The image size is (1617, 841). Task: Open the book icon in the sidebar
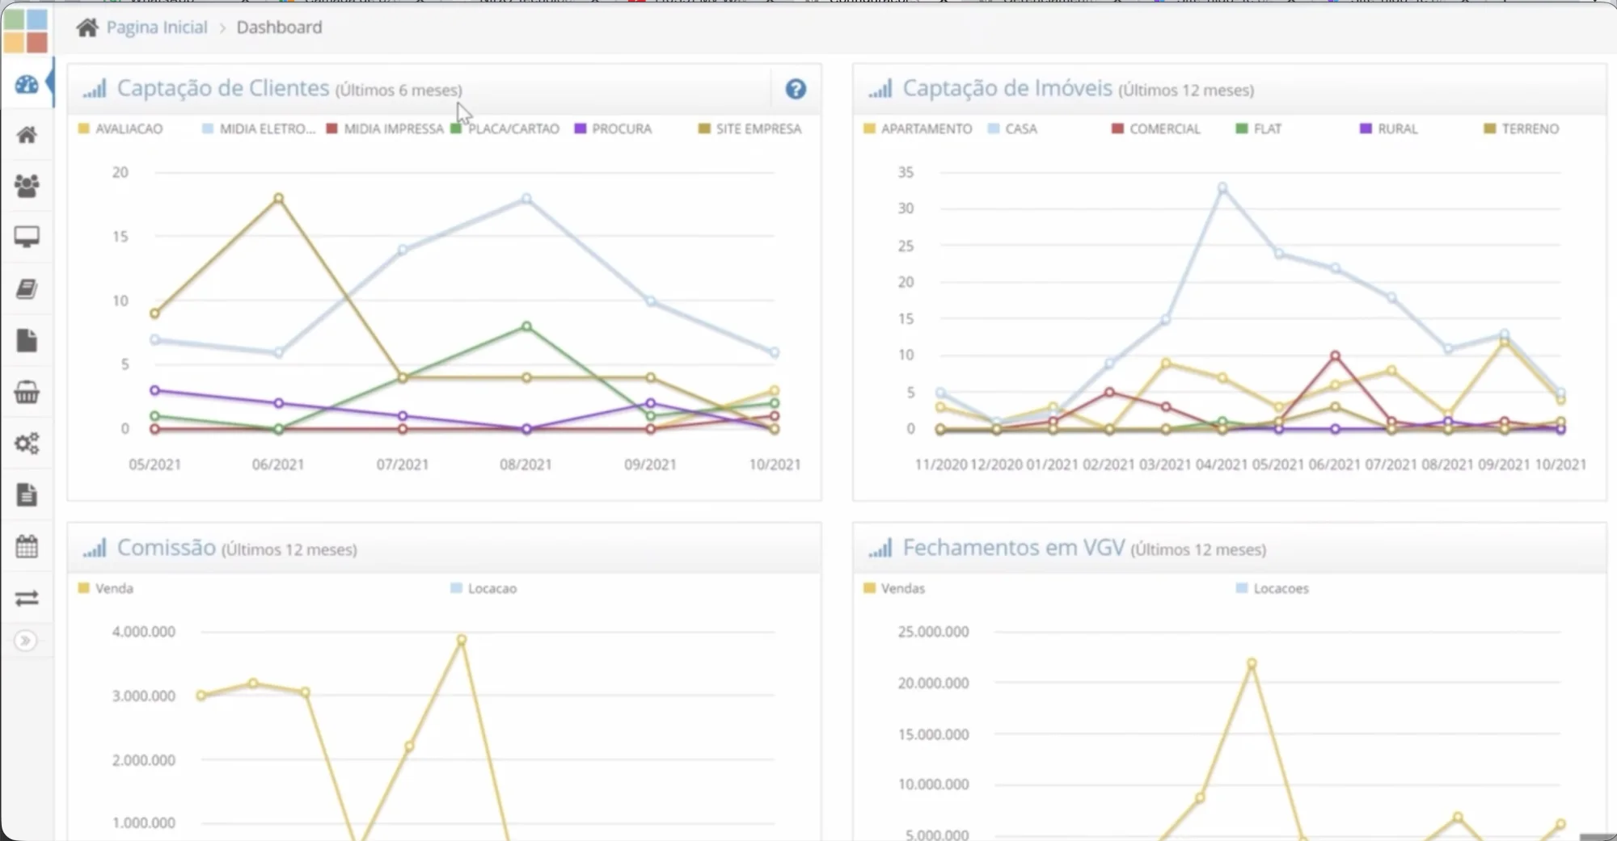27,288
